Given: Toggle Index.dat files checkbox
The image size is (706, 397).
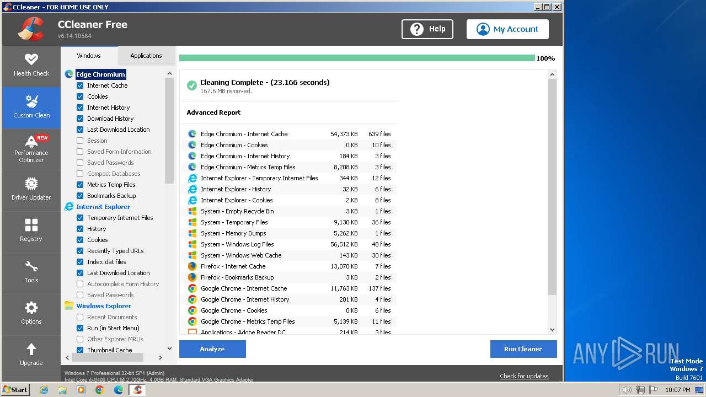Looking at the screenshot, I should 80,262.
